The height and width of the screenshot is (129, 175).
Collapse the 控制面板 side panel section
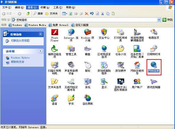tap(41, 34)
